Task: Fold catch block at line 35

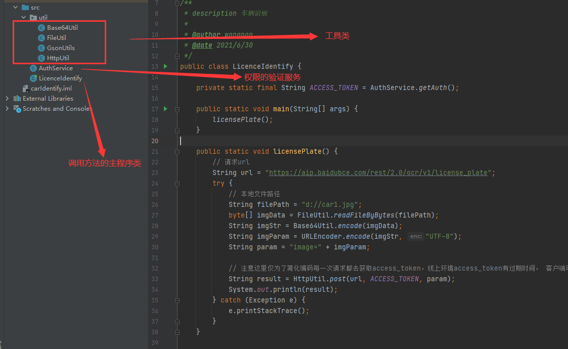Action: (x=177, y=300)
